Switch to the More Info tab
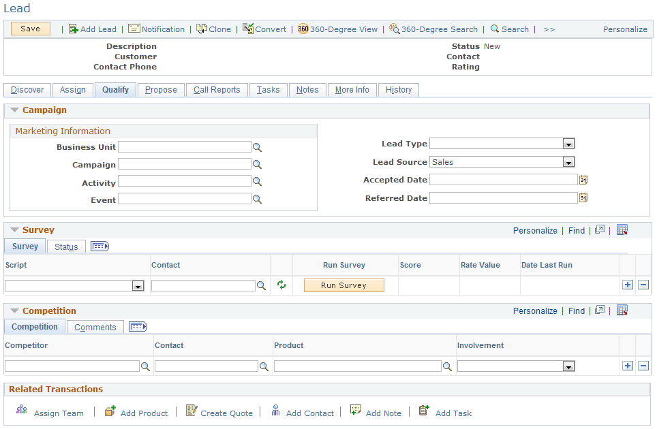Viewport: 657px width, 429px height. (x=352, y=90)
